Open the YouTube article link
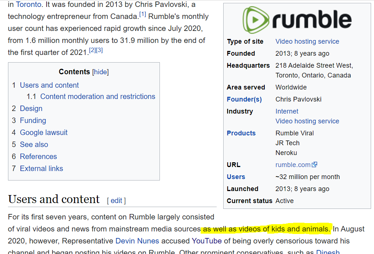 point(207,241)
